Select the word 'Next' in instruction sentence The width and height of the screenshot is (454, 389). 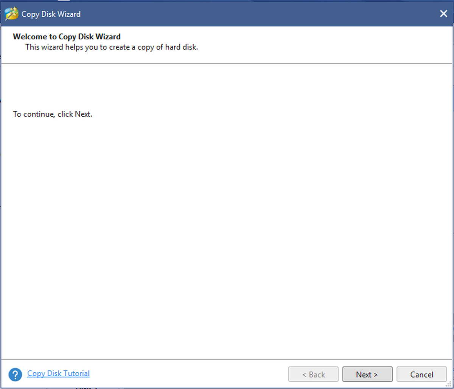(x=82, y=114)
